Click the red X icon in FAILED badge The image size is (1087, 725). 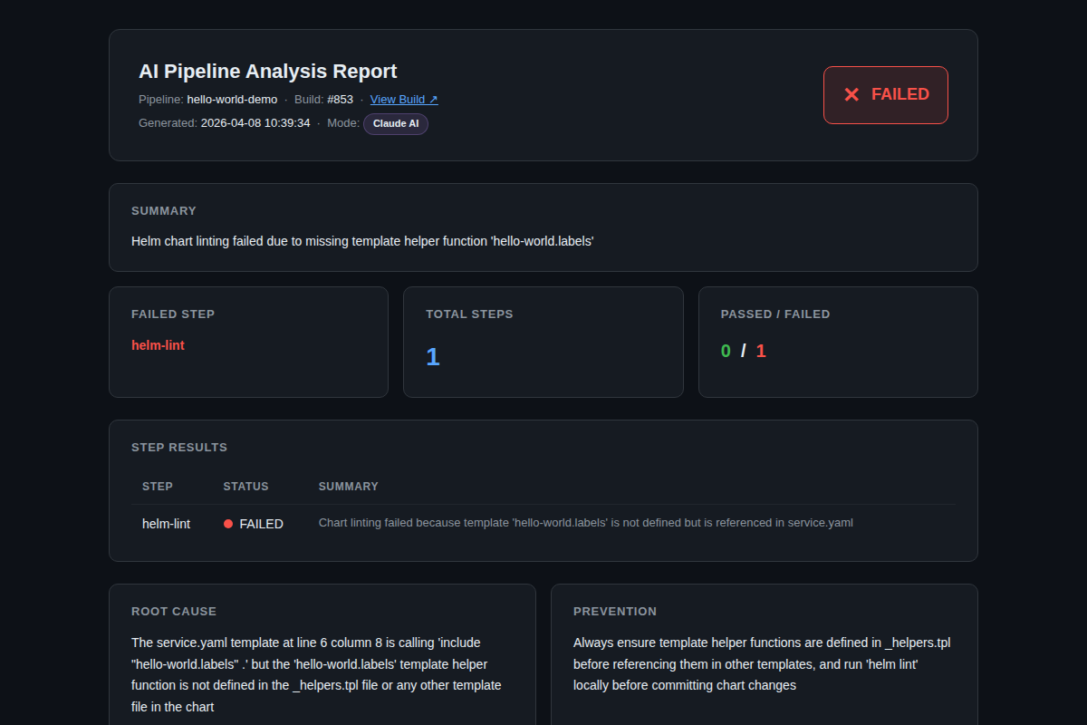point(851,94)
